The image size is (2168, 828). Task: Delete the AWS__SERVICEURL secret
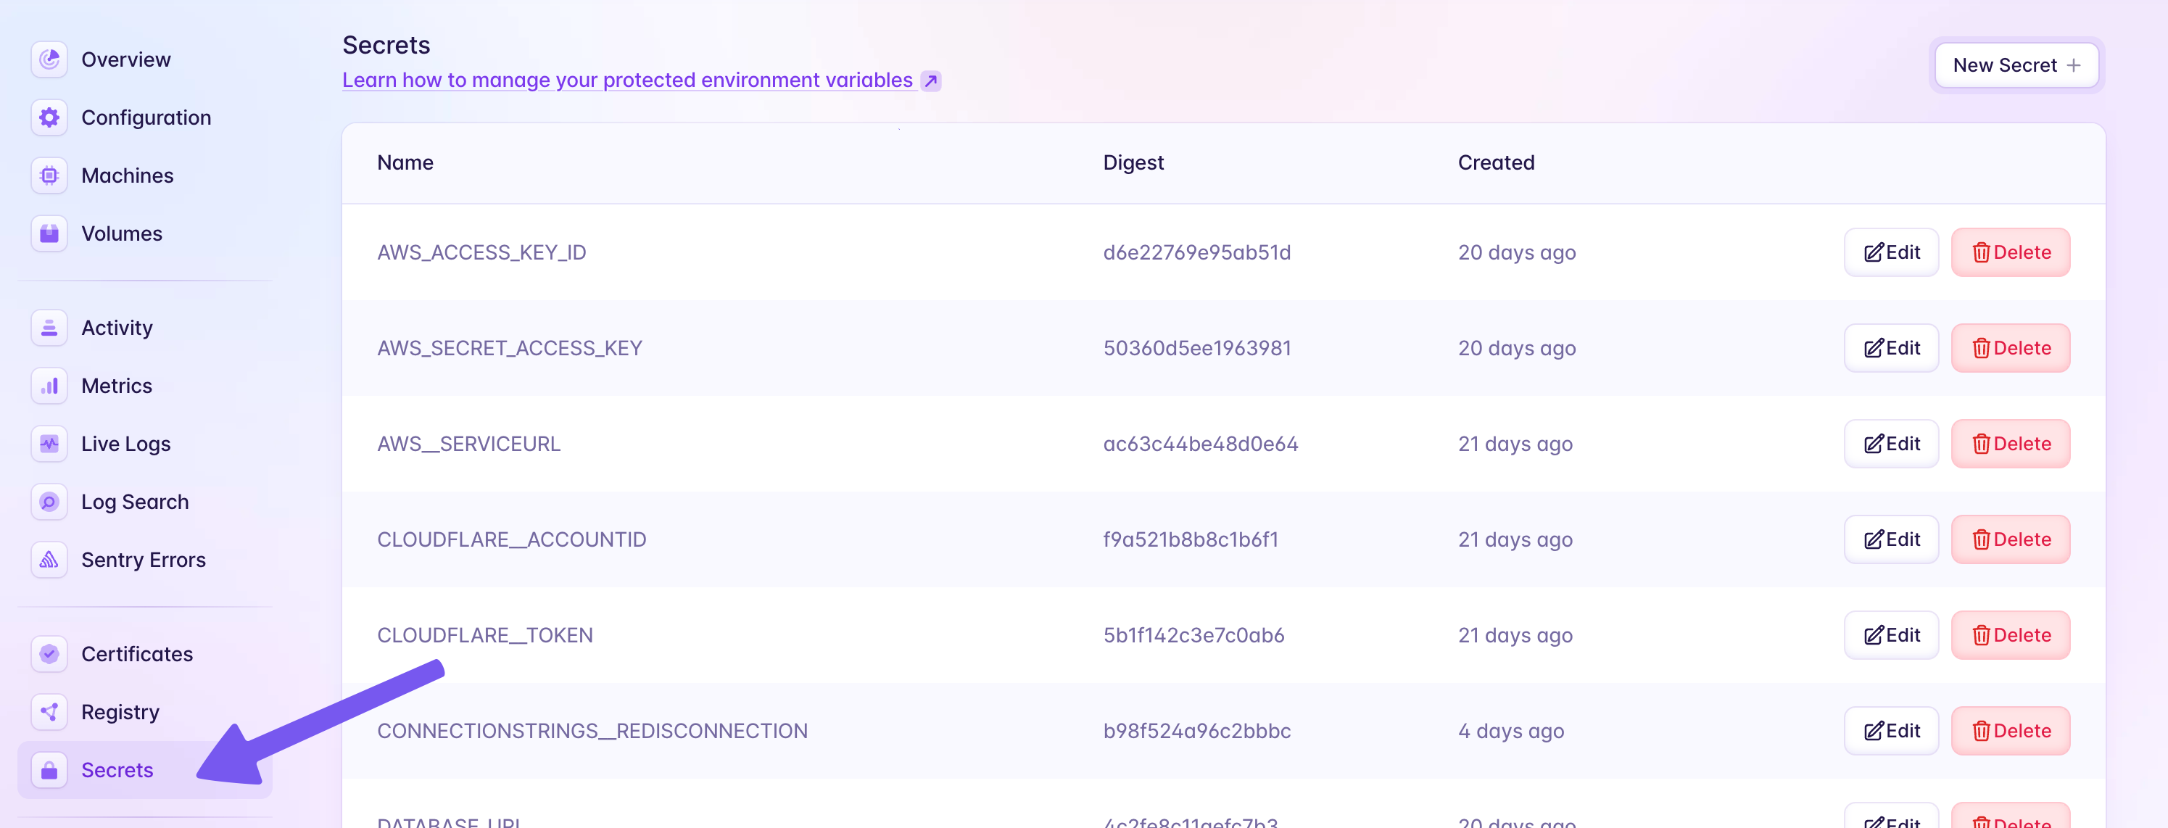click(x=2011, y=444)
